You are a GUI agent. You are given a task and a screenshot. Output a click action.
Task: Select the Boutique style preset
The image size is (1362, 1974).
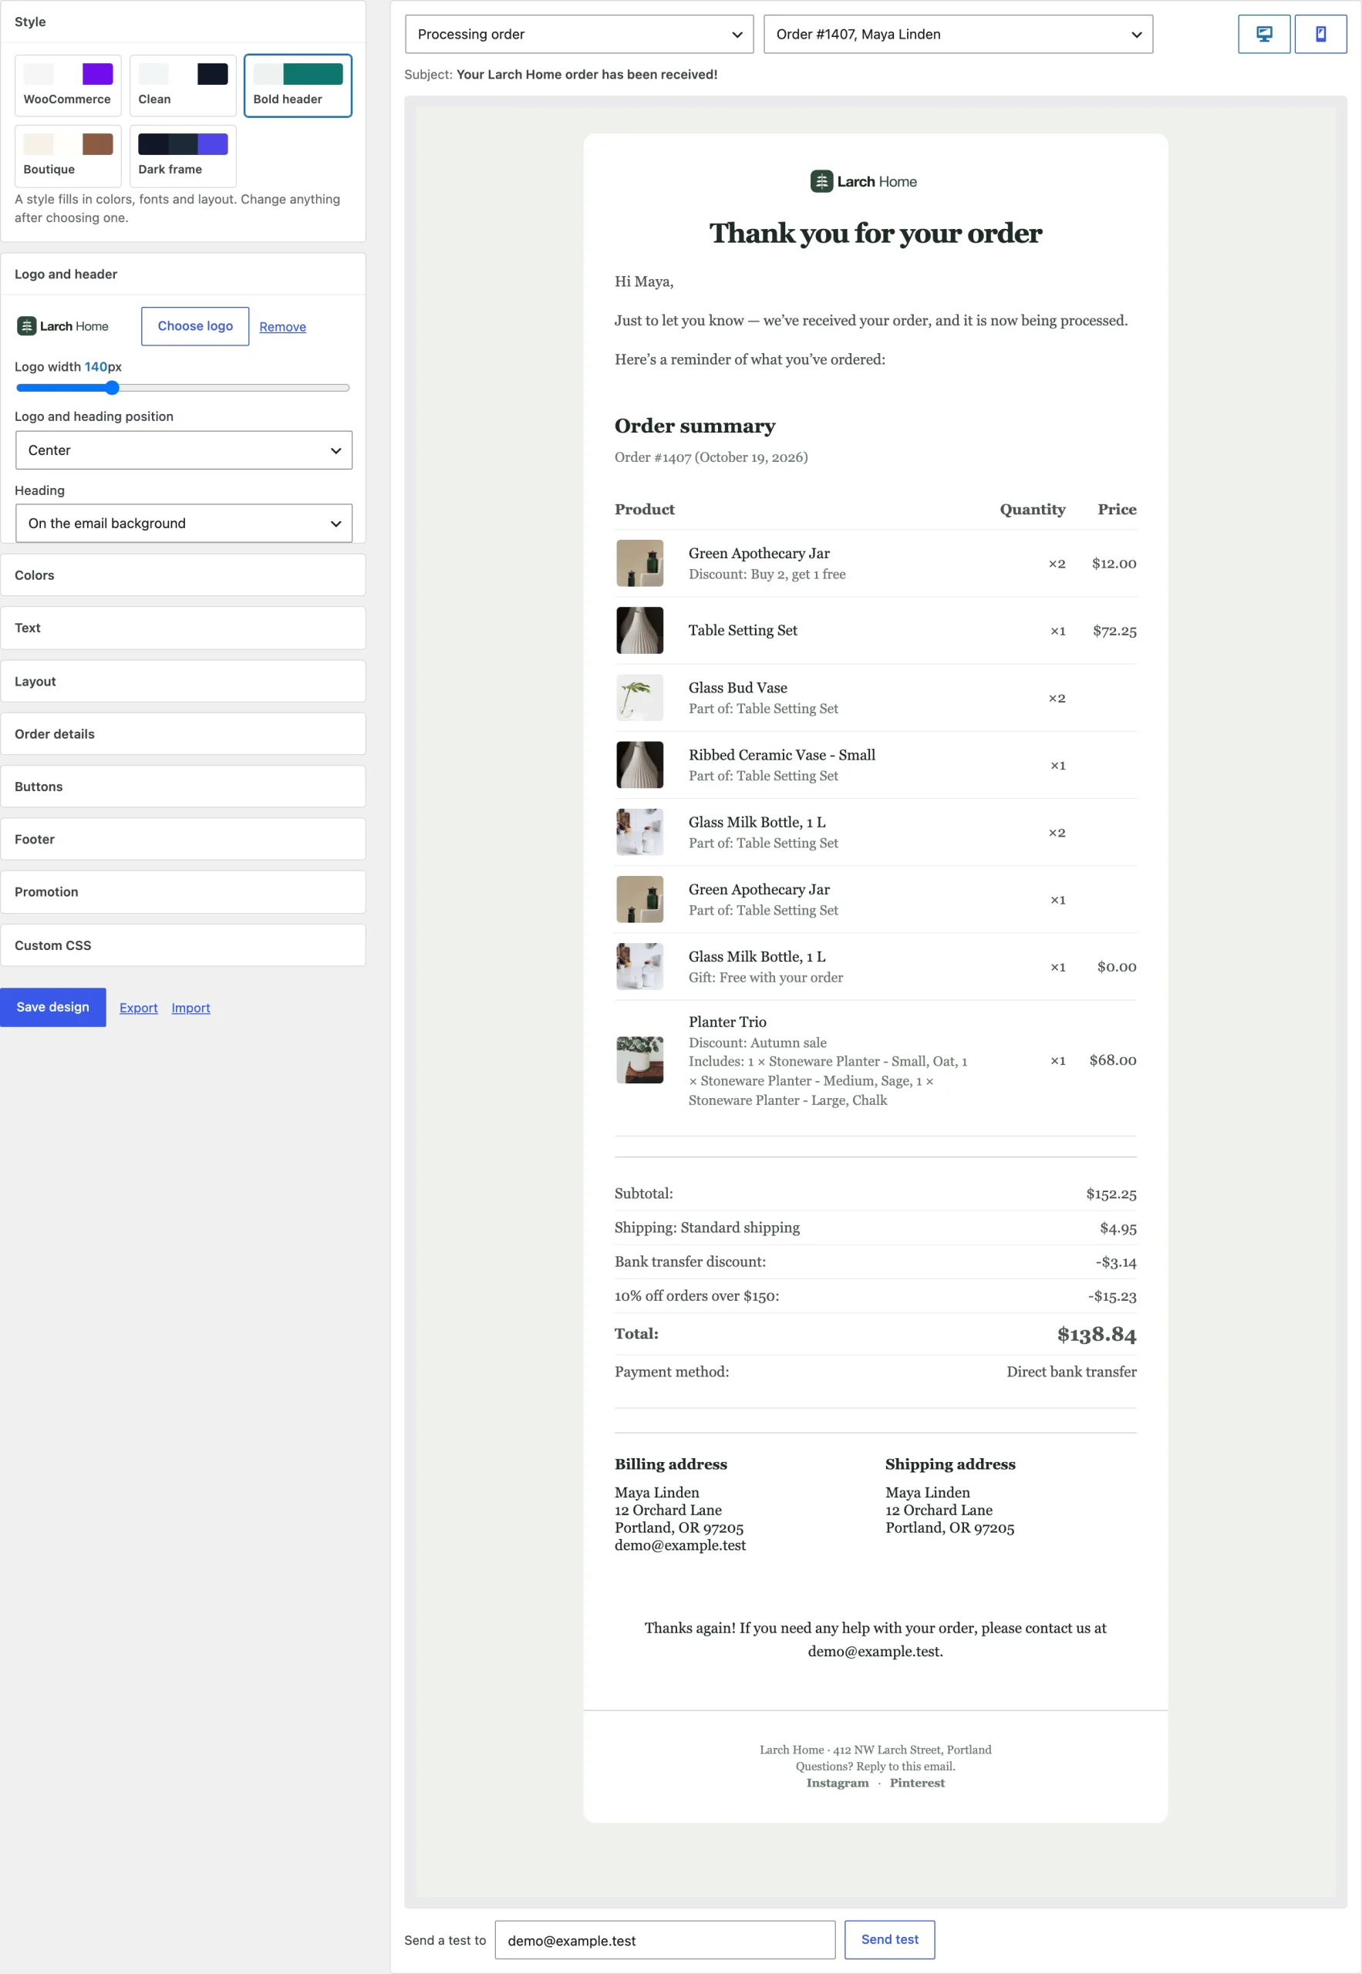(69, 156)
